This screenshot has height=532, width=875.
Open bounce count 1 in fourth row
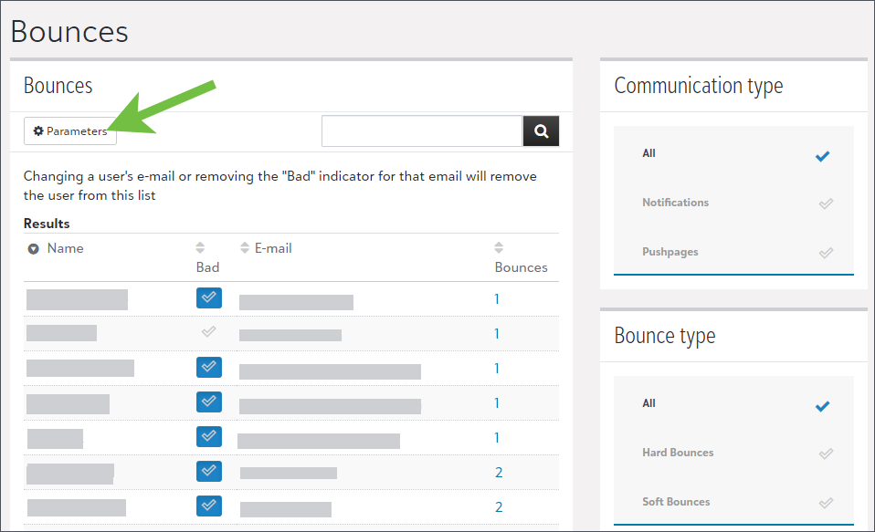point(497,402)
